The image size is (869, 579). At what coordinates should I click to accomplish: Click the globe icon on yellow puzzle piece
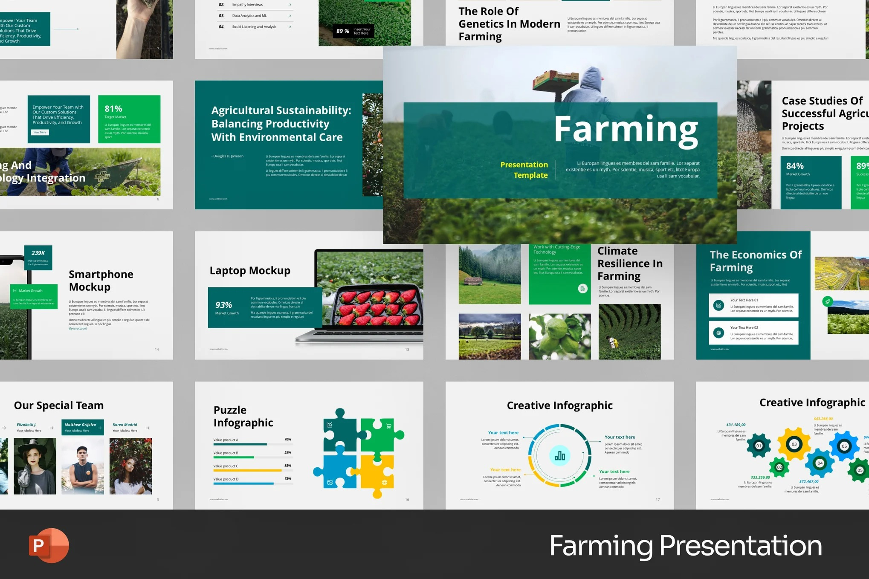(385, 483)
